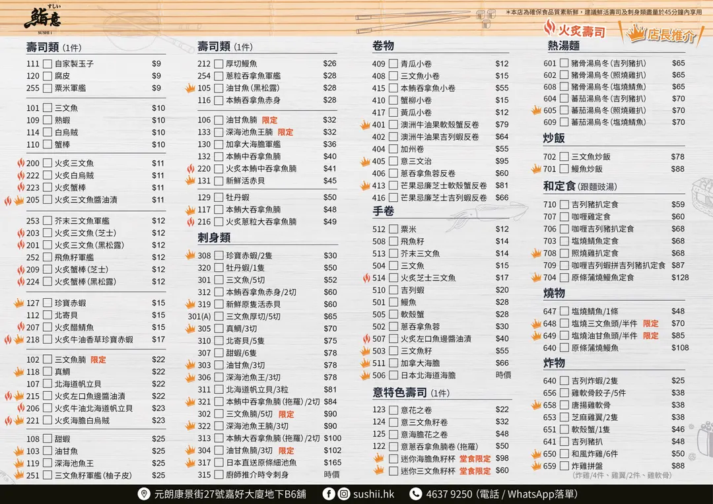713x504 pixels.
Task: Click the crown icon beside 701 鰻魚炒飯
Action: [x=536, y=169]
